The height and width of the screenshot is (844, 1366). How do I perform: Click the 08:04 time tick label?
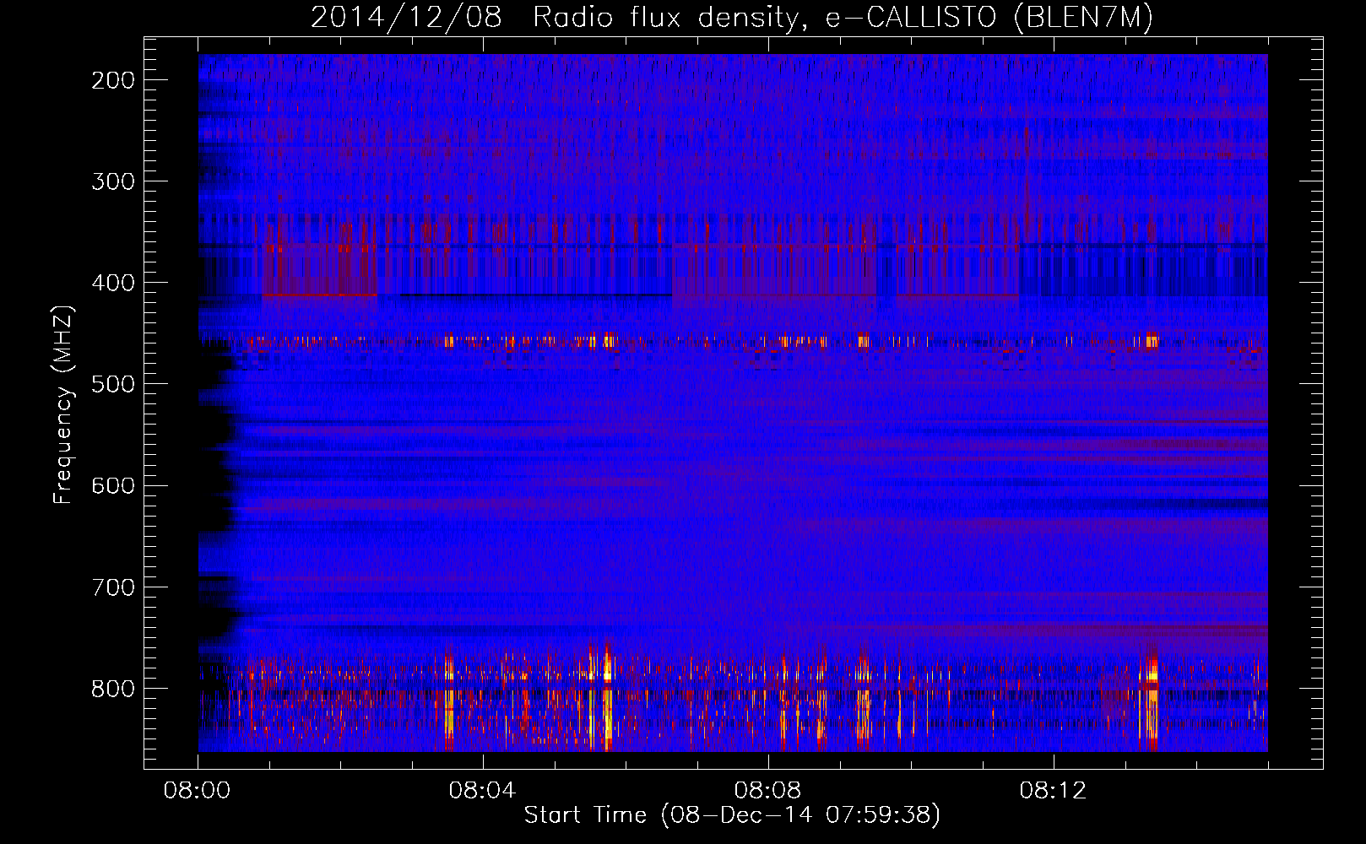pos(482,791)
